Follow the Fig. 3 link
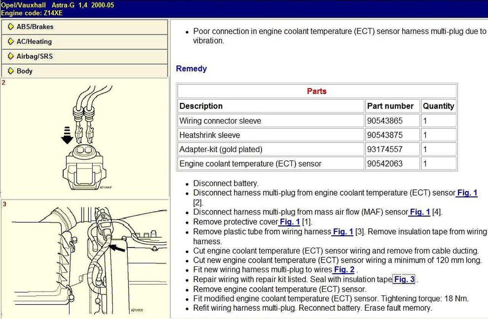Viewport: 488px width, 319px height. pos(404,279)
